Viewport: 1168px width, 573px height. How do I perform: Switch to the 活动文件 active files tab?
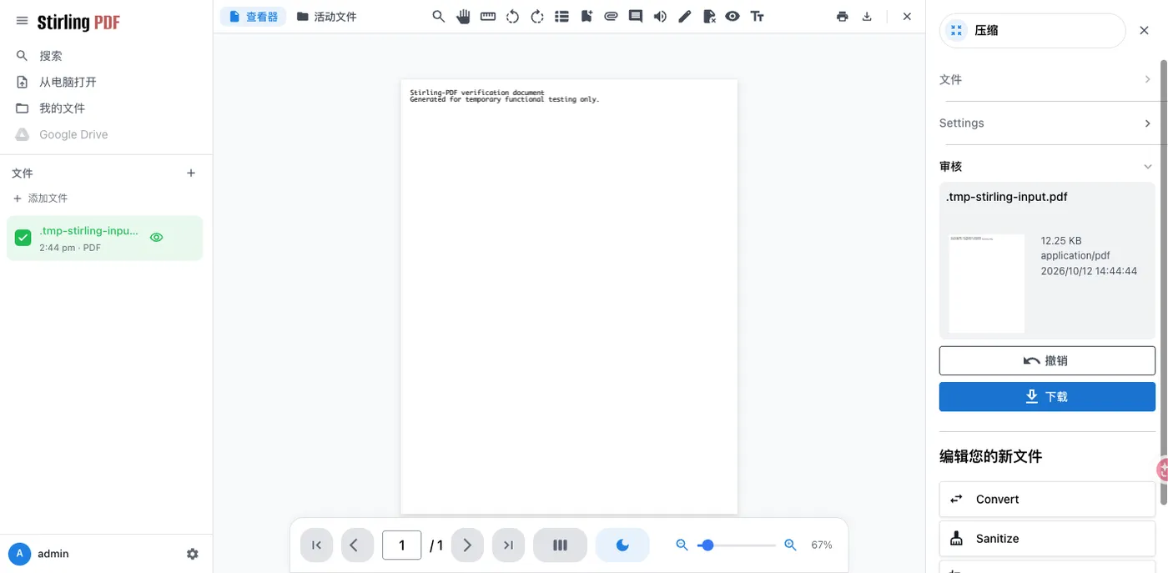click(x=327, y=17)
